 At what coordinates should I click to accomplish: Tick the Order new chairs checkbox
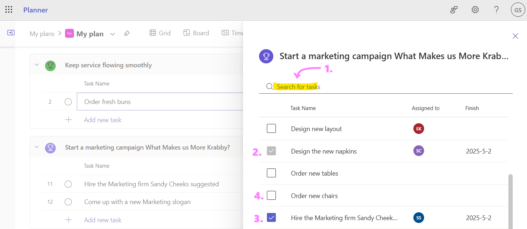click(271, 196)
